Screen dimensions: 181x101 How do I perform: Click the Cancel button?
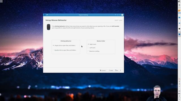[103, 70]
